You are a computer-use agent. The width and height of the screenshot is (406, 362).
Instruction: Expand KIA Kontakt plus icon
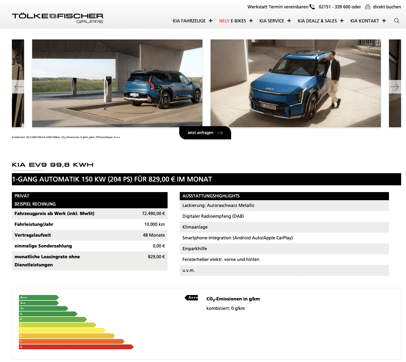(x=384, y=21)
